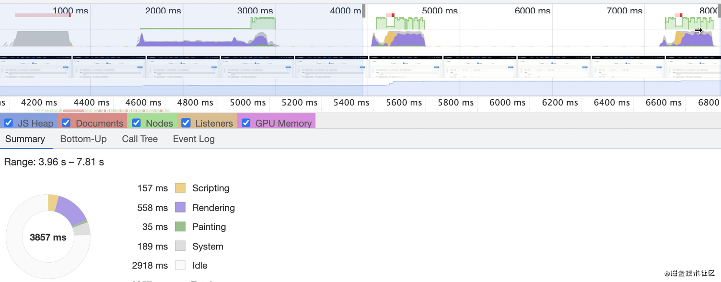Click the green FPS bars near 3000 ms

pyautogui.click(x=263, y=23)
